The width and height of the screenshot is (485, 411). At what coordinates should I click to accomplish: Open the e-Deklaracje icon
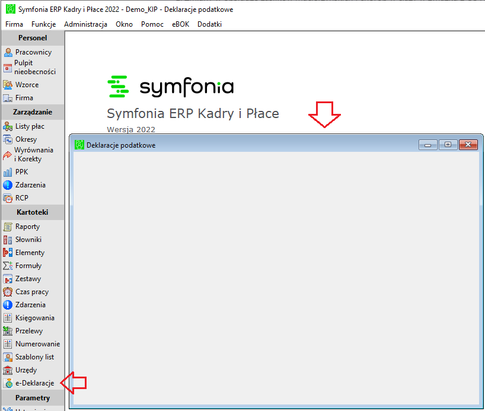coord(8,383)
